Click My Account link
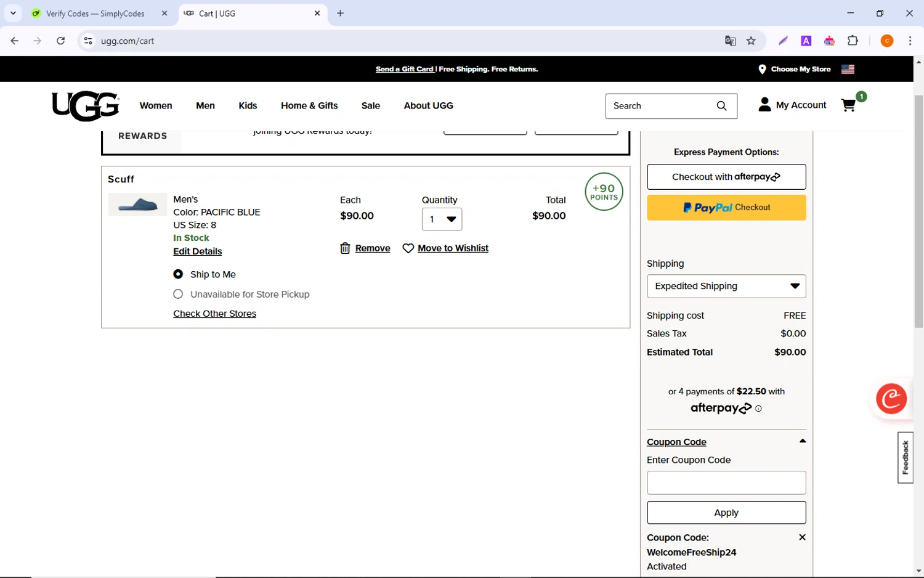 pos(801,105)
